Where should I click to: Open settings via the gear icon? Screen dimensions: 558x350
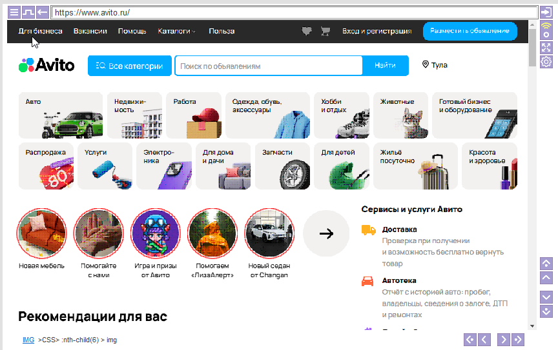[546, 62]
